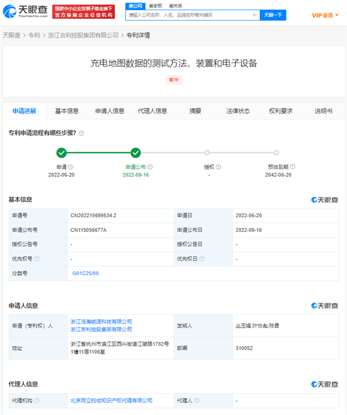Image resolution: width=347 pixels, height=415 pixels.
Task: Open 浙江吉利控股集团有限公司 breadcrumb link
Action: click(x=83, y=35)
